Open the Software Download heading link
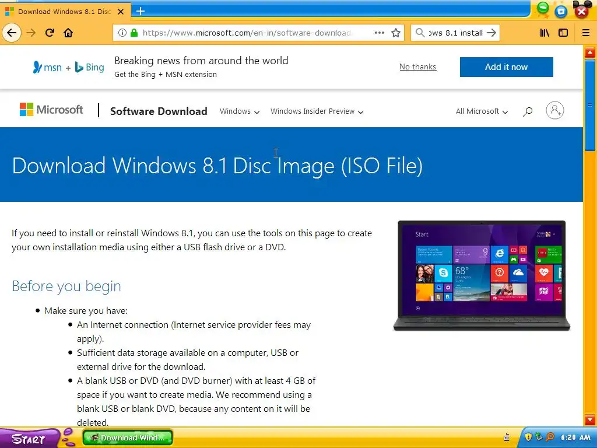597x448 pixels. (x=159, y=111)
